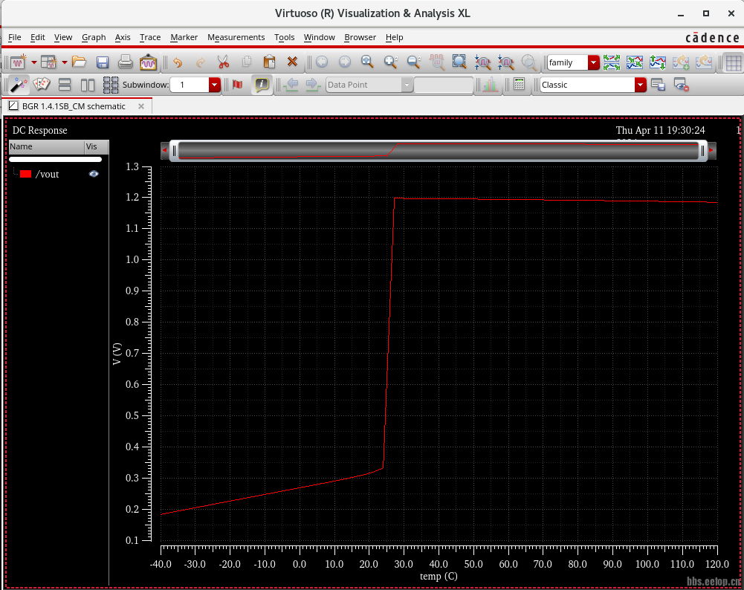This screenshot has width=744, height=590.
Task: Open the File menu
Action: (15, 37)
